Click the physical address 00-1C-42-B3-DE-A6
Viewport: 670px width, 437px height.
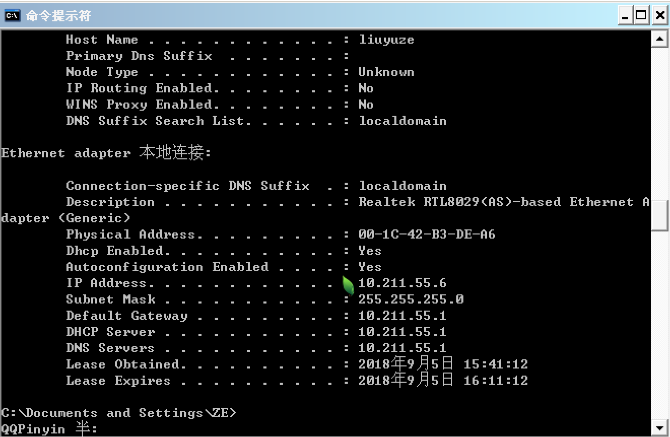[426, 234]
